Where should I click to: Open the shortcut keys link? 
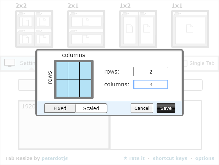point(170,158)
